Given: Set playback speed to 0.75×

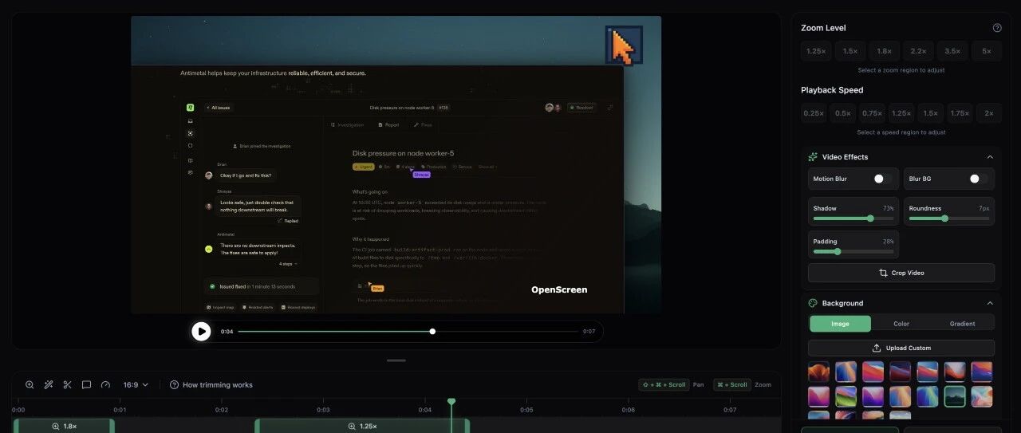Looking at the screenshot, I should pos(872,113).
